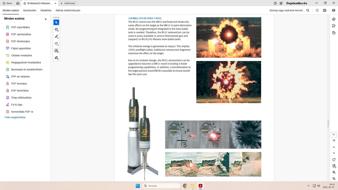Save the document with the disk icon
Image resolution: width=338 pixels, height=190 pixels.
click(x=317, y=10)
